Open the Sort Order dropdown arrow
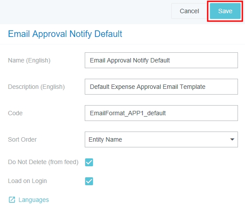 click(232, 139)
